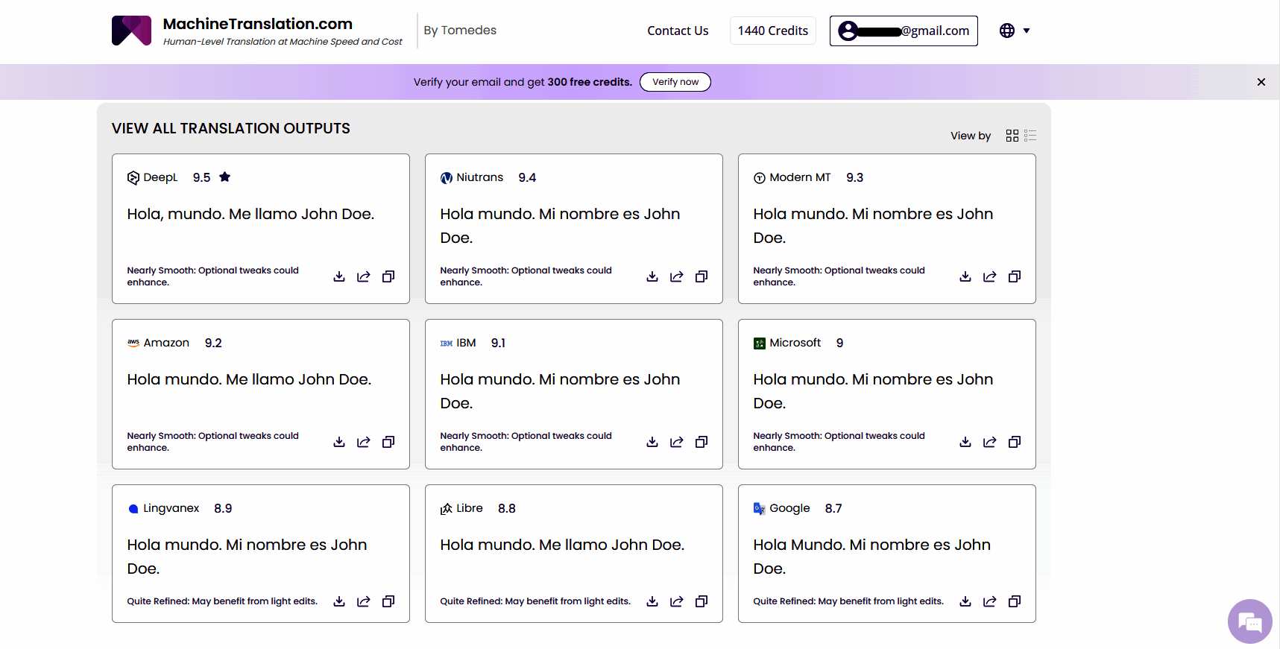Dismiss the email verification banner
The height and width of the screenshot is (649, 1280).
click(1261, 82)
